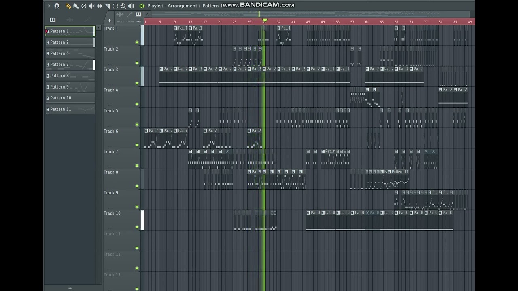The height and width of the screenshot is (291, 518).
Task: Mute Track 4 with its green light
Action: 137,104
